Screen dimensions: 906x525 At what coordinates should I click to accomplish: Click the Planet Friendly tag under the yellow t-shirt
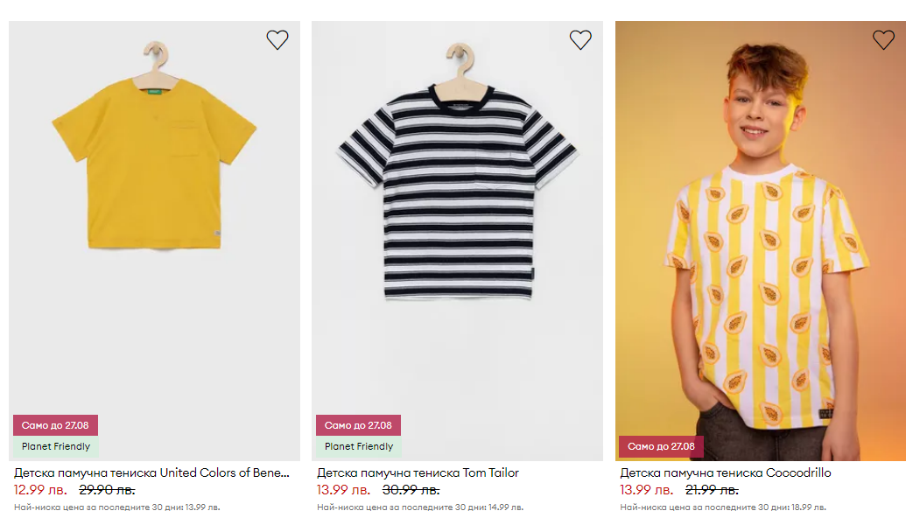pyautogui.click(x=56, y=446)
